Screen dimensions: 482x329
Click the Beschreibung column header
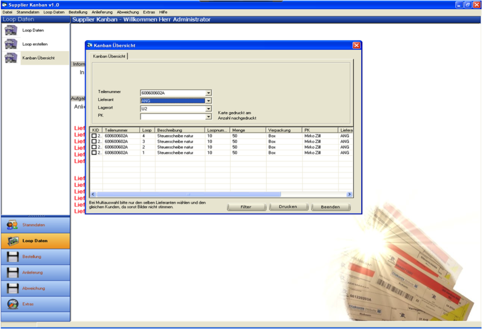(x=180, y=131)
